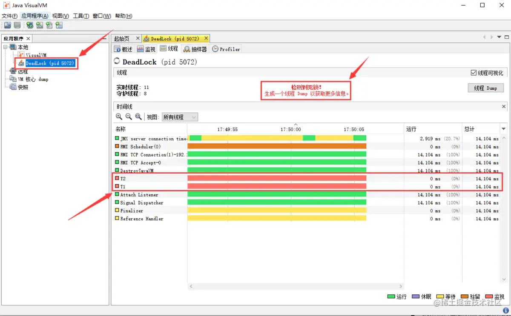Open the 工具(T) menu
This screenshot has height=316, width=511.
[81, 16]
